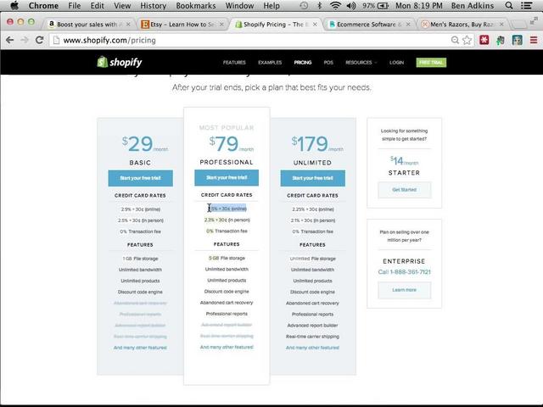Open the red asterisk extension icon
This screenshot has height=407, width=543.
point(484,40)
